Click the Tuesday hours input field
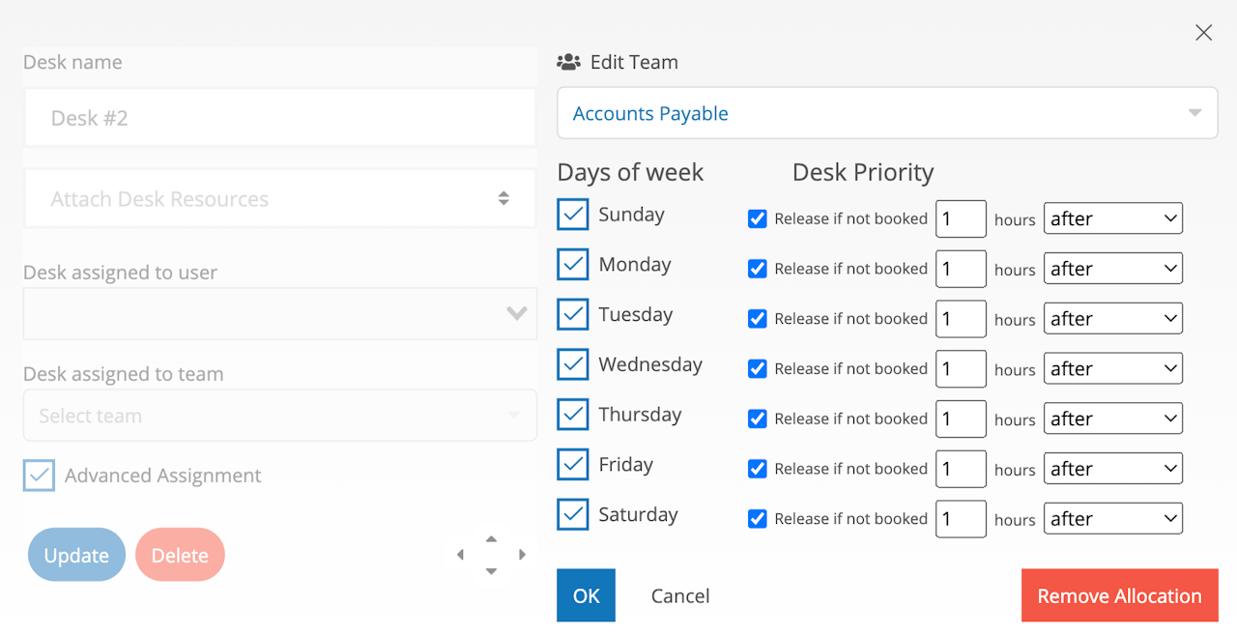Viewport: 1237px width, 636px height. click(961, 319)
